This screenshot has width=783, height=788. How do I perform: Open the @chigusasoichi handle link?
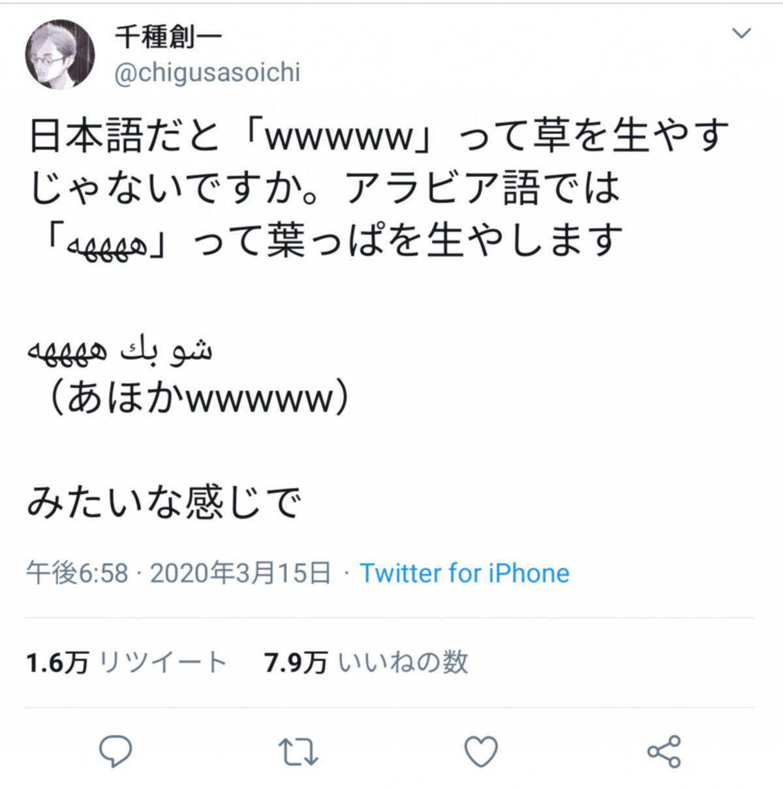[x=207, y=73]
